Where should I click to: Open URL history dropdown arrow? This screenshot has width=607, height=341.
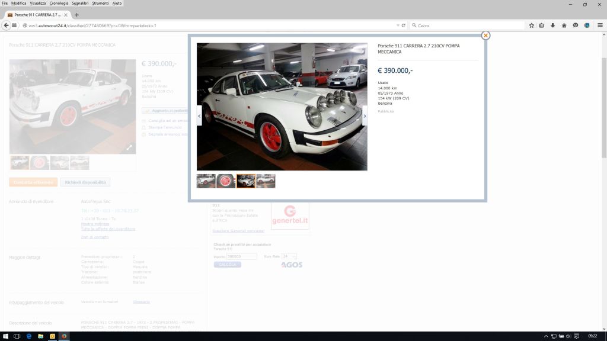point(398,25)
